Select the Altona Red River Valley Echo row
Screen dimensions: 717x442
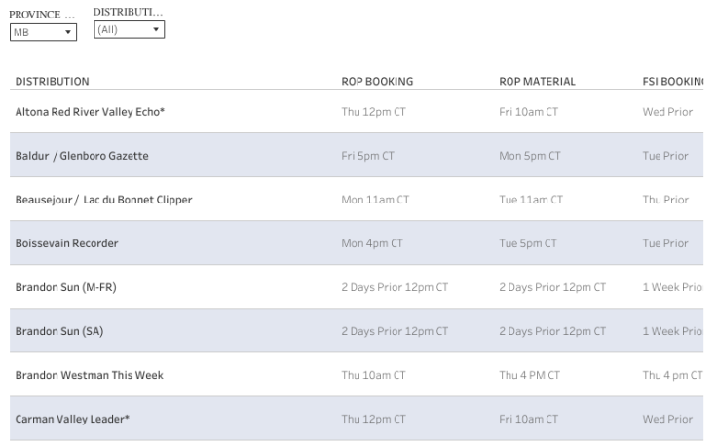(x=90, y=112)
